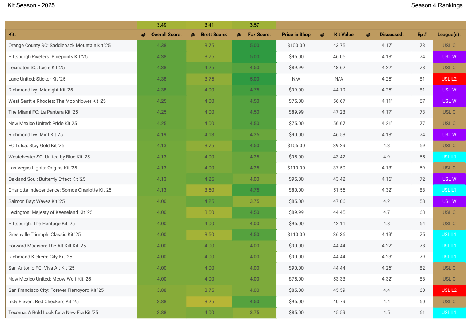The height and width of the screenshot is (321, 469).
Task: Click kit value 48.62 in Lexington Icicle row
Action: (x=339, y=68)
